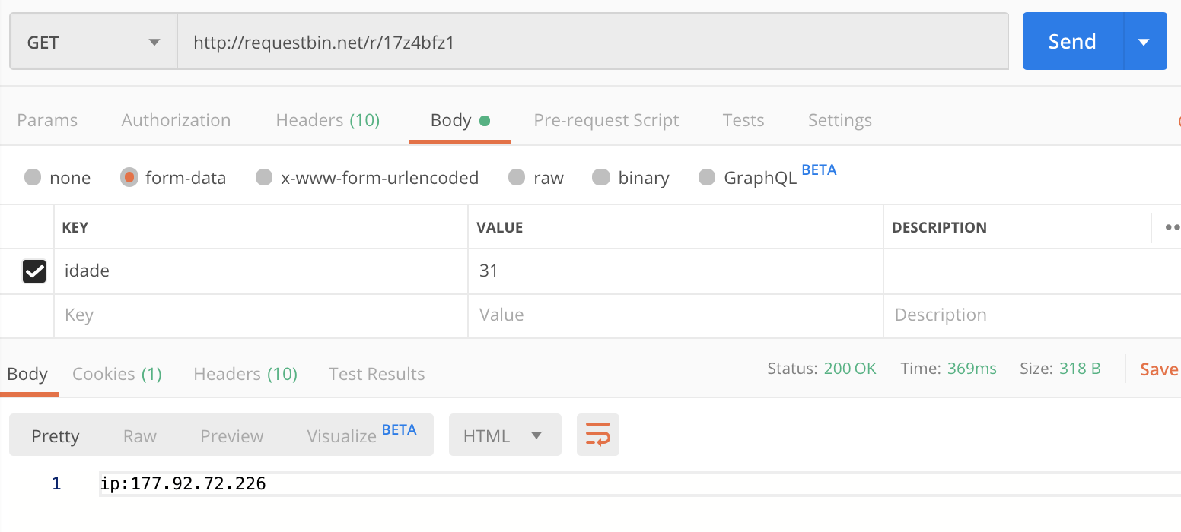Select the x-www-form-urlencoded radio option
The width and height of the screenshot is (1181, 532).
point(264,178)
